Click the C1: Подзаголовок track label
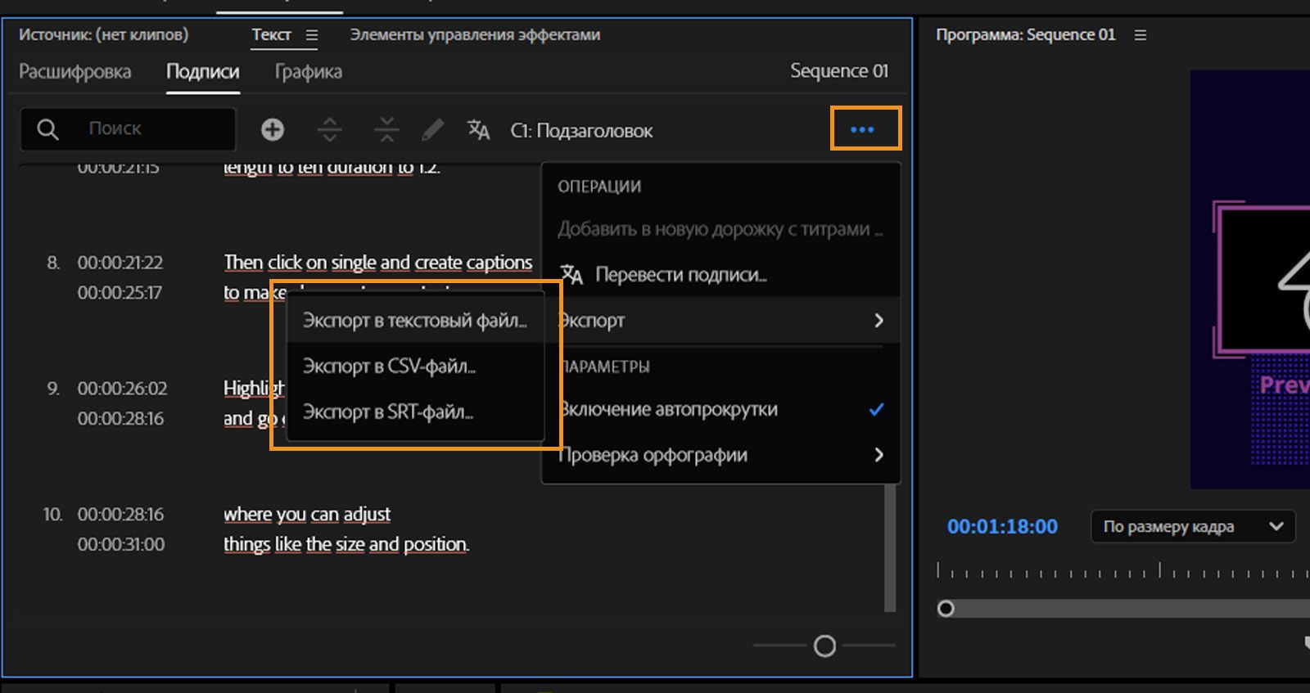 [x=581, y=131]
